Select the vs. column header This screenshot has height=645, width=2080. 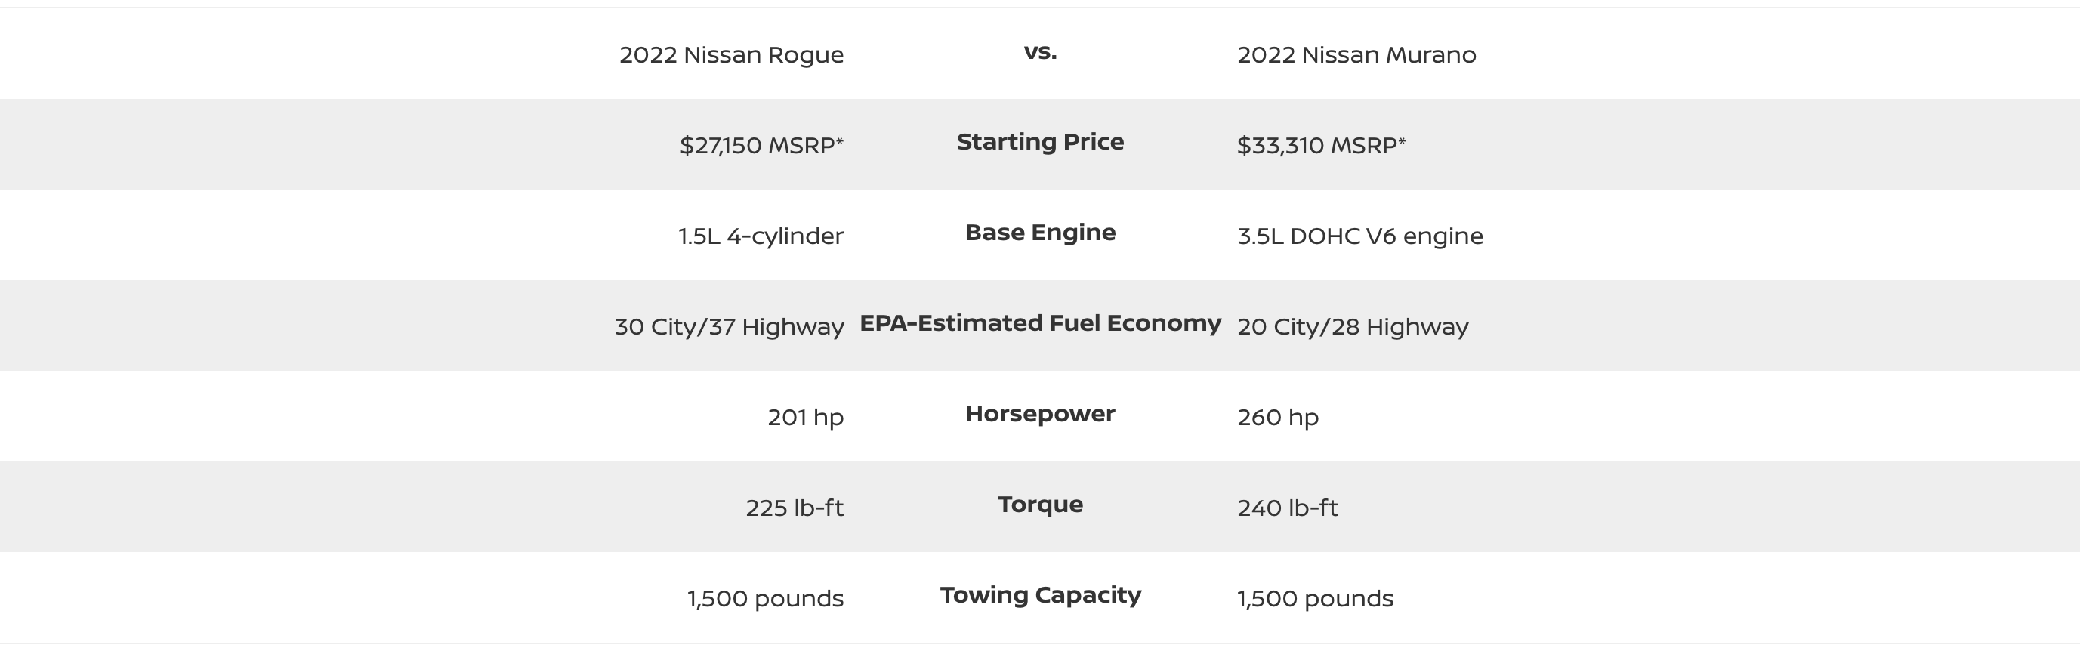coord(1040,52)
